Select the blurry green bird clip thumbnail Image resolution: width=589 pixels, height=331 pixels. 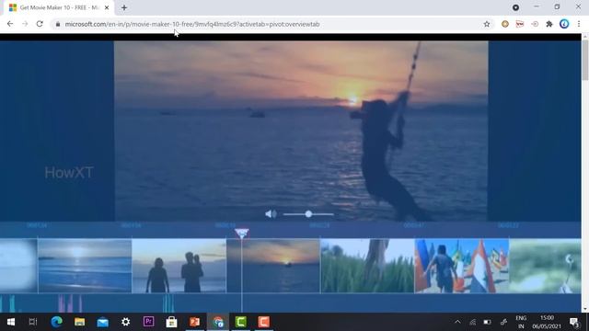tap(545, 266)
